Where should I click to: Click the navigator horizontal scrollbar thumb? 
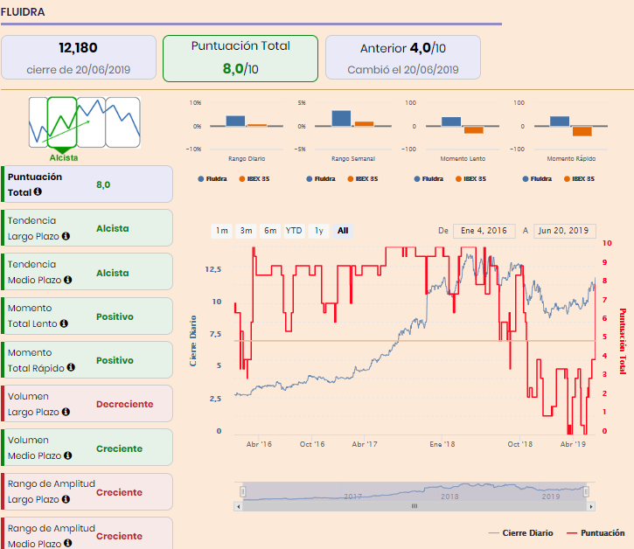[415, 506]
